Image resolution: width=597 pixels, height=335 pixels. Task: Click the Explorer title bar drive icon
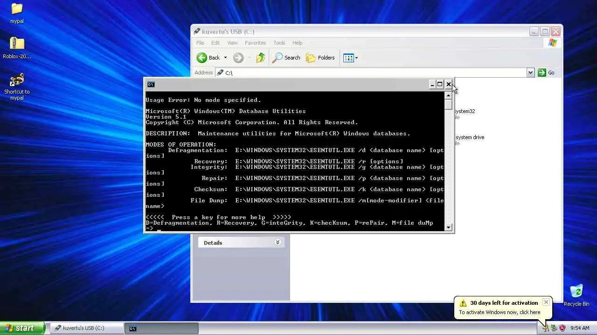(x=197, y=32)
